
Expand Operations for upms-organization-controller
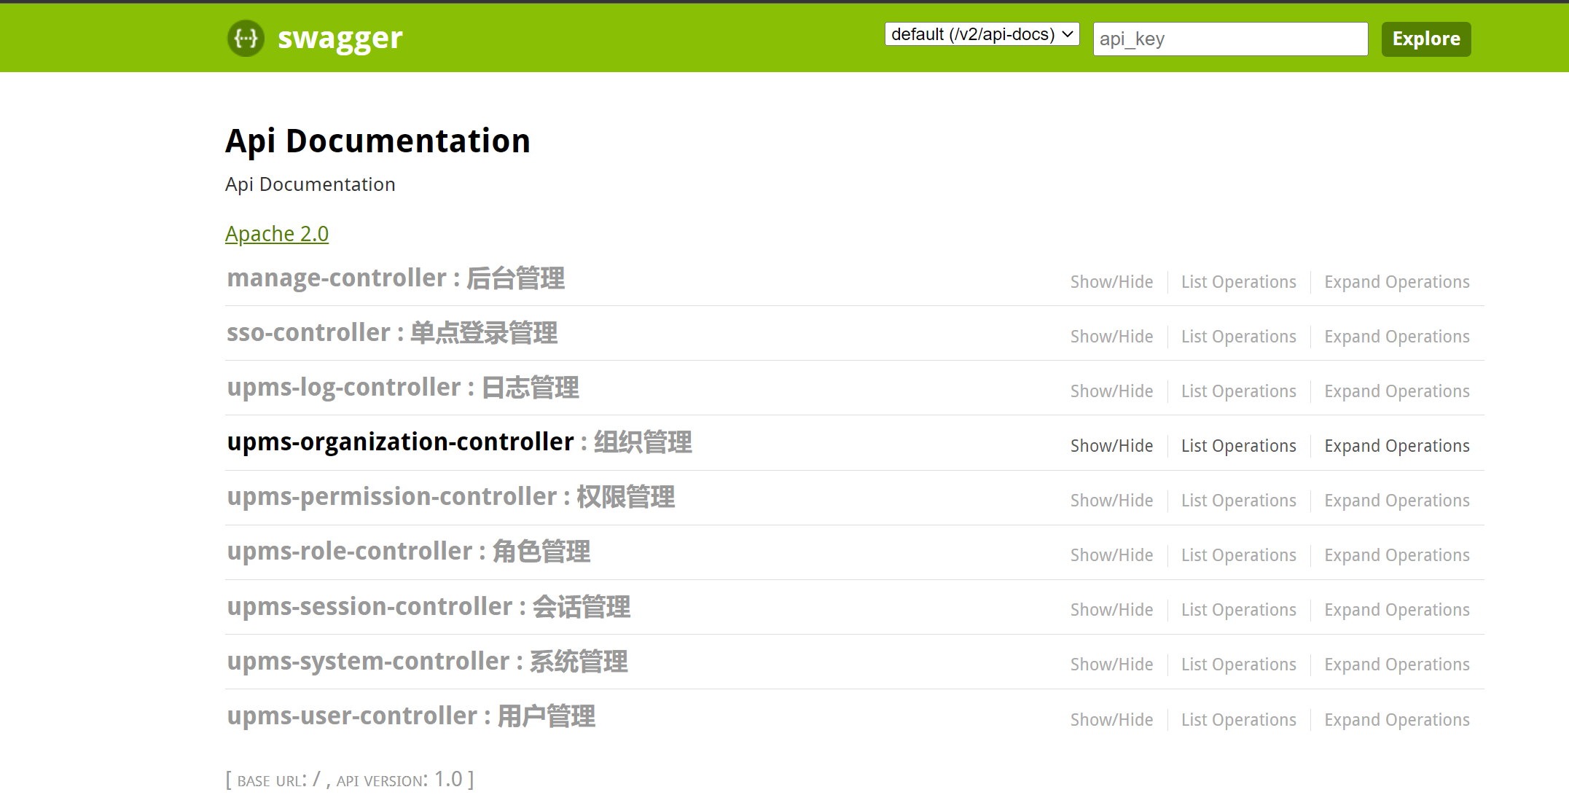point(1396,445)
